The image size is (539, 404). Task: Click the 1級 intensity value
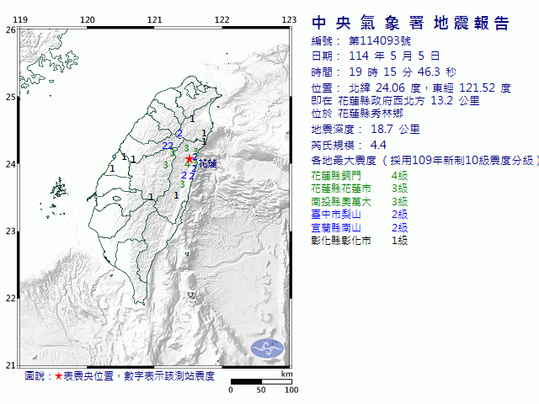tap(400, 241)
